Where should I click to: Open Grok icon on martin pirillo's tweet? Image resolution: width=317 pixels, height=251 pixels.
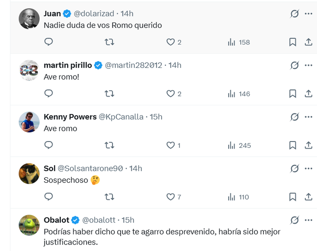295,65
